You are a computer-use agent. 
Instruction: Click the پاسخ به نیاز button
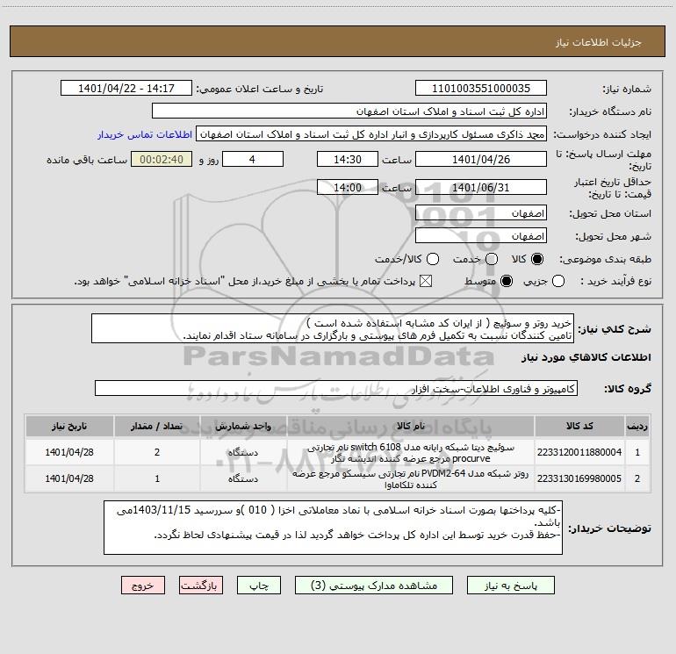pyautogui.click(x=510, y=585)
